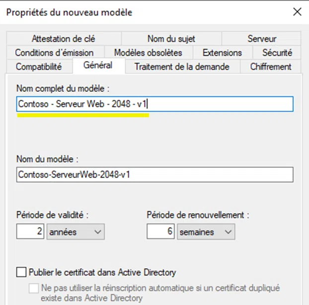309x305 pixels.
Task: Enable Publier le certificat dans Active Directory
Action: [21, 272]
